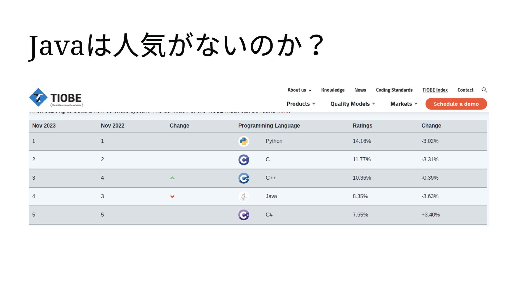Click the 10.36% rating value

(362, 178)
